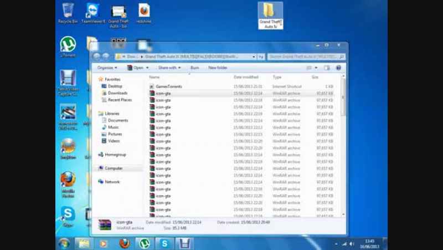Show hidden tray icons arrow

pyautogui.click(x=336, y=244)
